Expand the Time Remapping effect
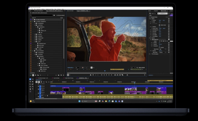 (149, 54)
